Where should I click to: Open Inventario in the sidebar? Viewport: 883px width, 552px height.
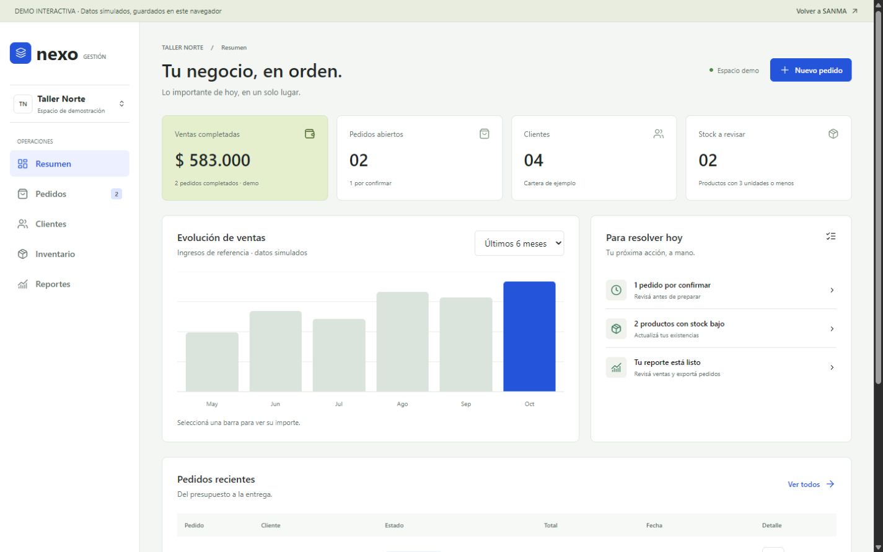tap(69, 254)
